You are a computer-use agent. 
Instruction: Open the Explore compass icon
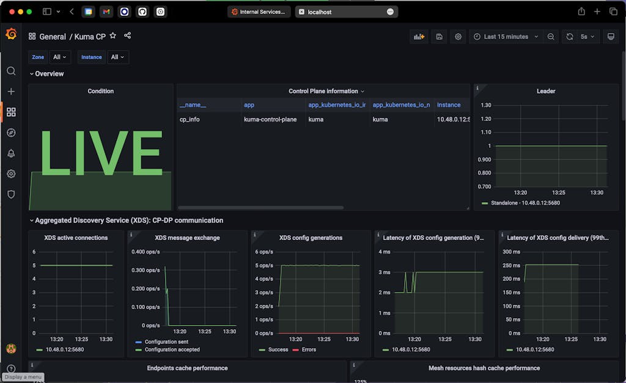tap(11, 133)
